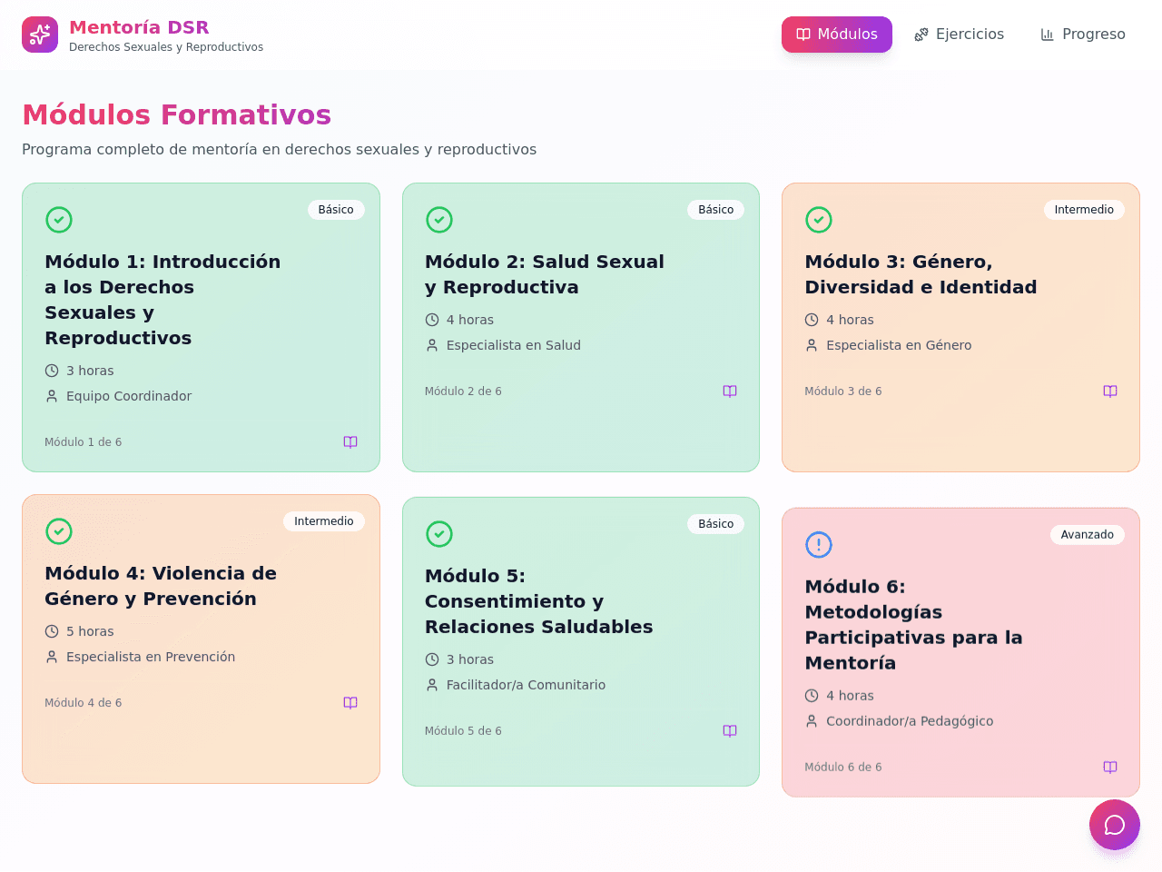Open Módulo 5: Consentimiento y Relaciones Saludables
Viewport: 1162px width, 872px height.
coord(539,601)
